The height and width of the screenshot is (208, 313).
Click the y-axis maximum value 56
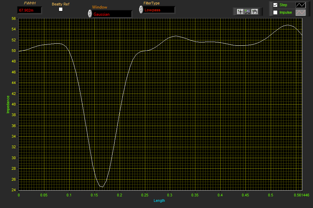click(x=14, y=18)
